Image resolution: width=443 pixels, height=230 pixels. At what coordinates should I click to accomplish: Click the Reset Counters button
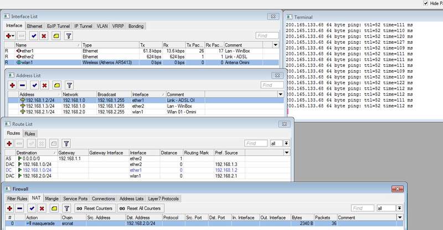(x=95, y=208)
